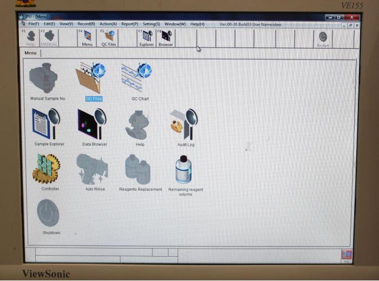Click the menu bar document icon before File(F)
379x281 pixels.
coord(23,24)
